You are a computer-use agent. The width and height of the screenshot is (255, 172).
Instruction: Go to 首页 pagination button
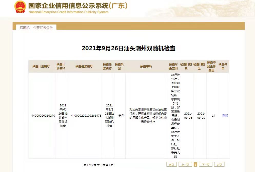[x=172, y=165]
